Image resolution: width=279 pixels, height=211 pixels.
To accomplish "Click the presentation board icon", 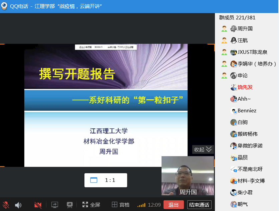I will point(70,205).
